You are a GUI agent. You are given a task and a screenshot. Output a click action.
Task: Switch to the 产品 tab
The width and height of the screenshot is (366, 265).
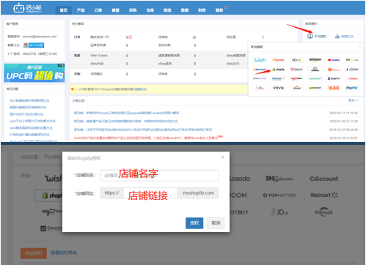click(81, 10)
